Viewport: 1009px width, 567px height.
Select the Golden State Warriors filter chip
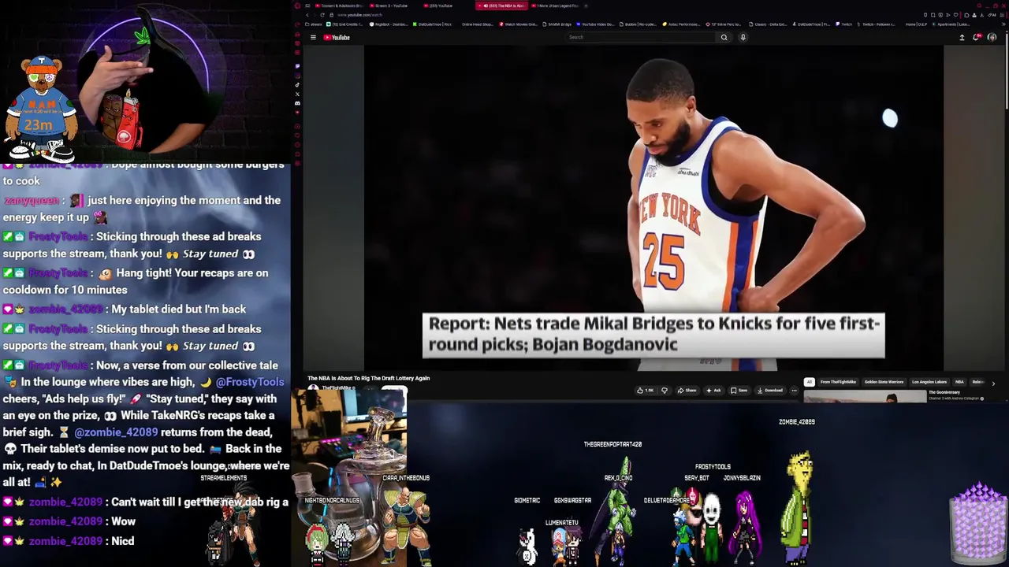click(x=884, y=382)
